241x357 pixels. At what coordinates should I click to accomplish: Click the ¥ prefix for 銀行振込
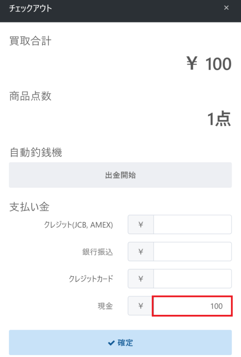[141, 251]
